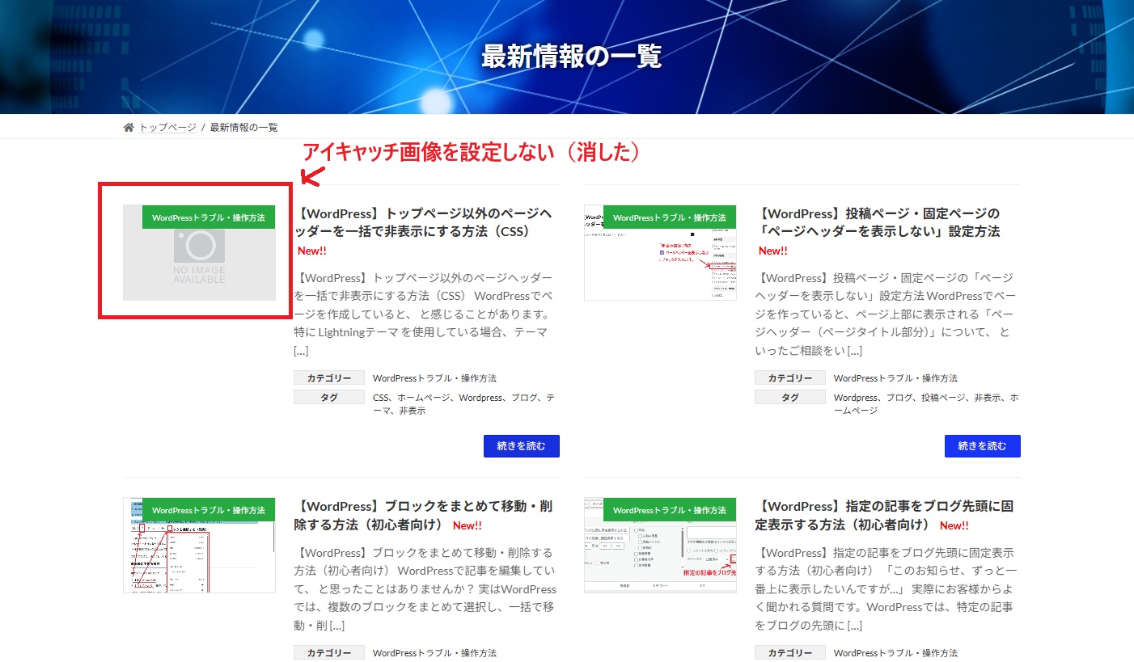This screenshot has height=662, width=1134.
Task: Open the トップページ breadcrumb link
Action: (x=165, y=127)
